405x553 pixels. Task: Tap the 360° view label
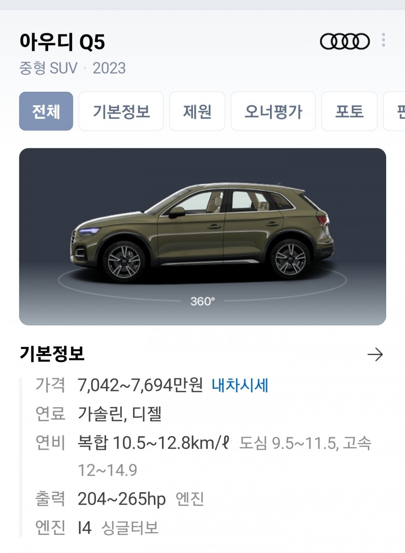pos(202,301)
